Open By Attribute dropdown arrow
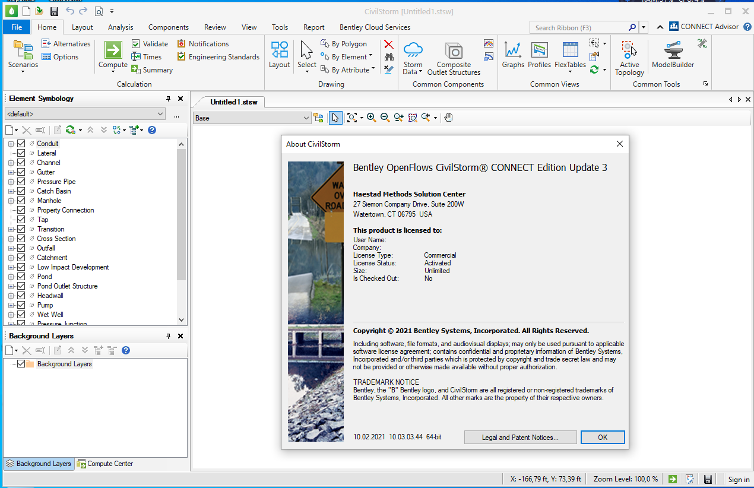 373,69
